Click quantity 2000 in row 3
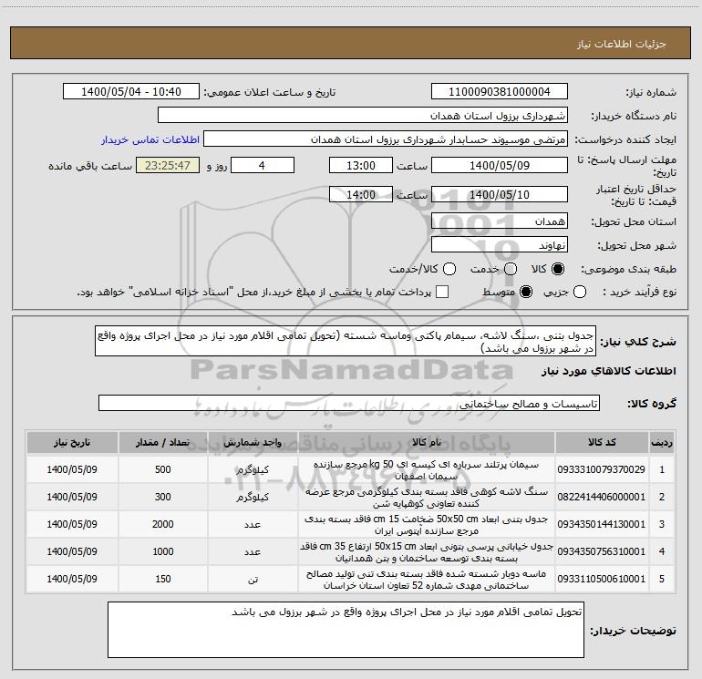The width and height of the screenshot is (702, 679). (163, 524)
